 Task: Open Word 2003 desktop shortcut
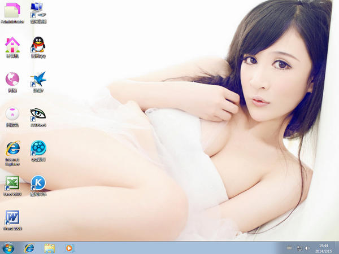coord(12,218)
